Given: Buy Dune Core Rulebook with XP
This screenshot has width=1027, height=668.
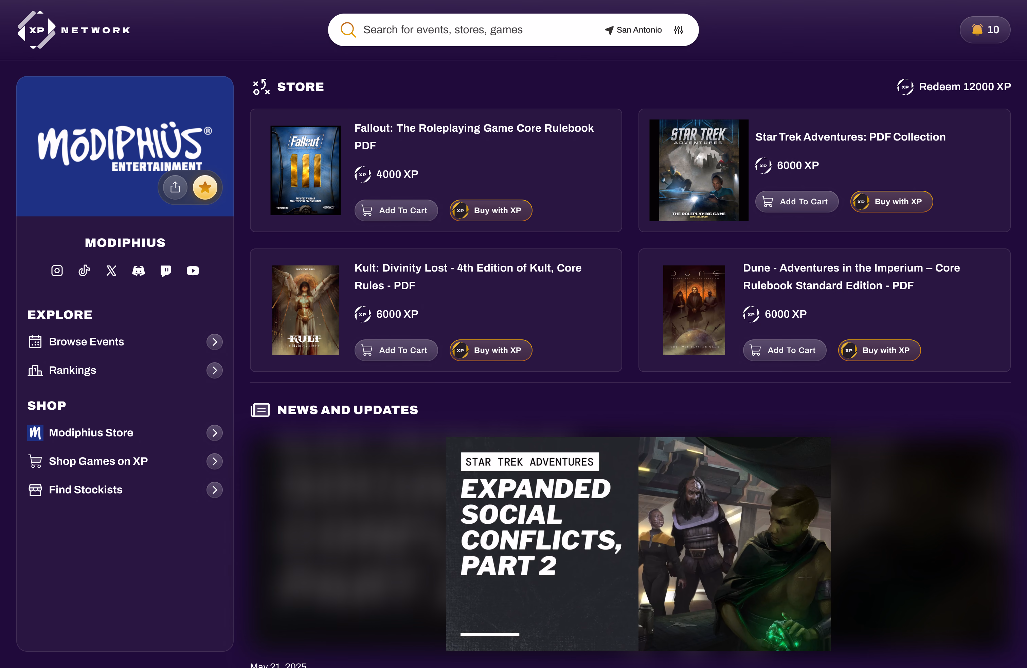Looking at the screenshot, I should (x=879, y=350).
